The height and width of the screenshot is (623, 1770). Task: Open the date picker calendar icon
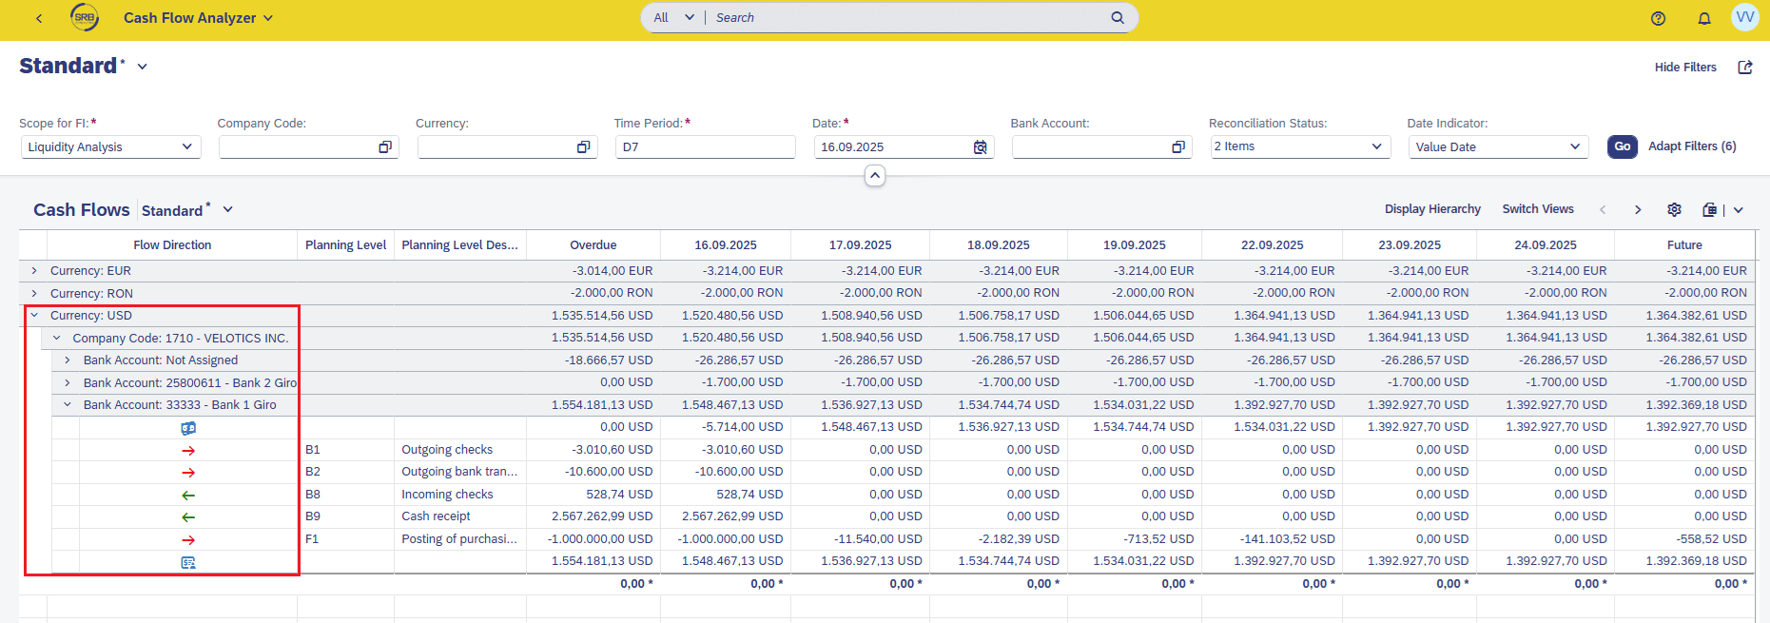coord(980,147)
